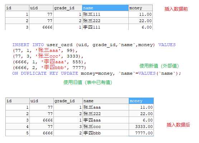Click the red label 插入数据前
199x143 pixels.
click(176, 9)
